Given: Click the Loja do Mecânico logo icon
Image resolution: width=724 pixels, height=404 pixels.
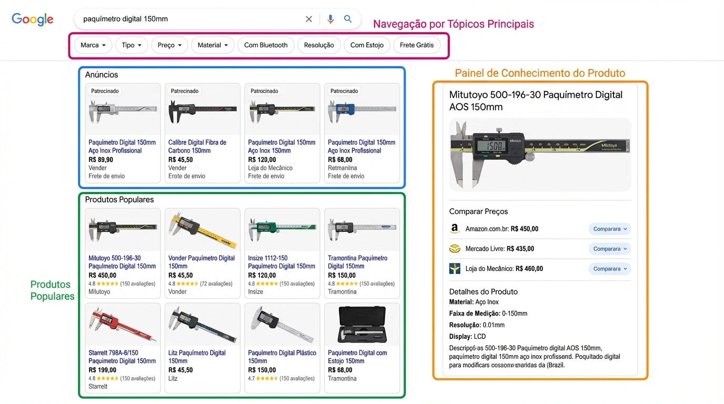Looking at the screenshot, I should pos(455,269).
